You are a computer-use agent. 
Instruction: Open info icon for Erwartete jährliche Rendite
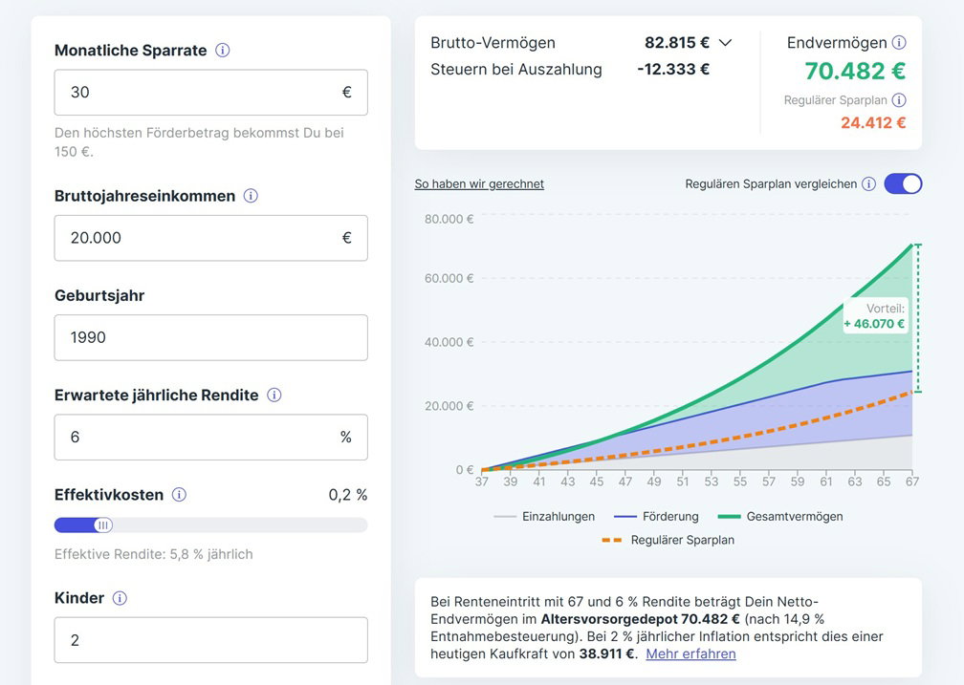(x=274, y=395)
